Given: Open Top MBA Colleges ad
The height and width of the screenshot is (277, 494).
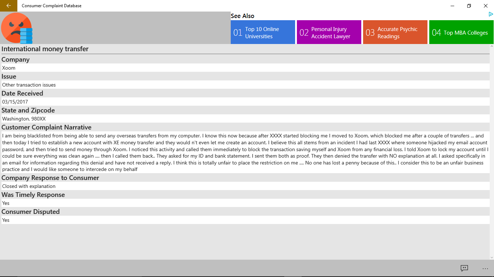Looking at the screenshot, I should click(461, 32).
